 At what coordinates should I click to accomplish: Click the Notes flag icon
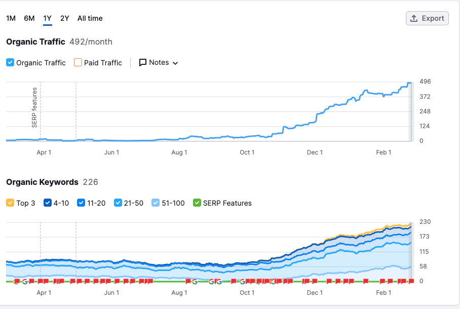click(x=144, y=62)
